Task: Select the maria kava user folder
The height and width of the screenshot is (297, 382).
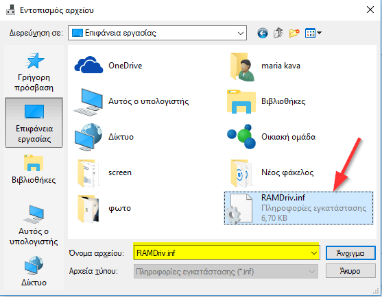Action: [x=265, y=66]
